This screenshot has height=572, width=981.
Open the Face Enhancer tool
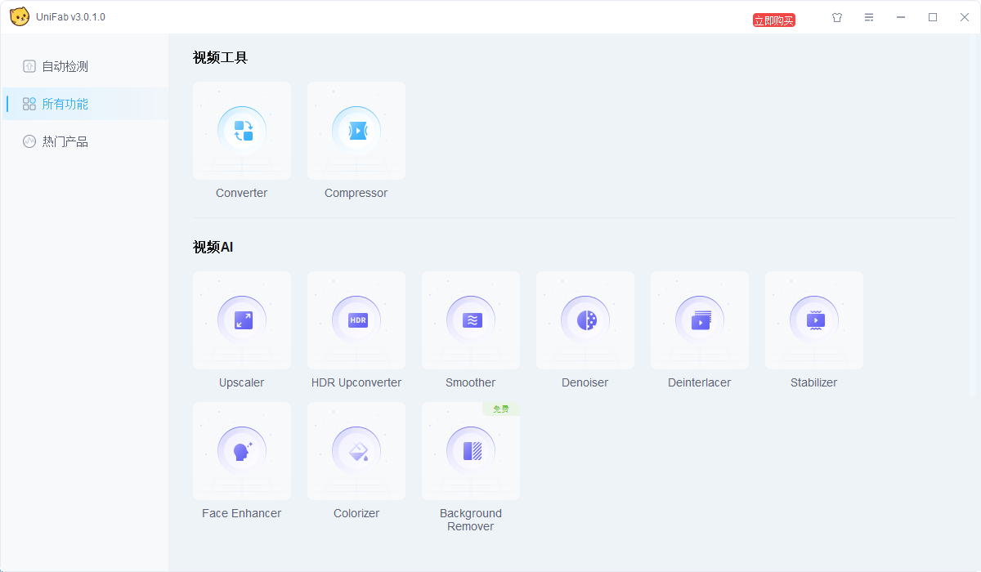[241, 451]
